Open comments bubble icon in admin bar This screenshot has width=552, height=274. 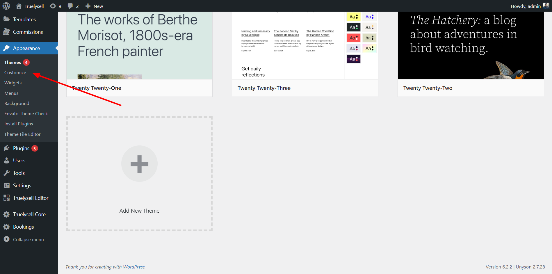pos(70,6)
